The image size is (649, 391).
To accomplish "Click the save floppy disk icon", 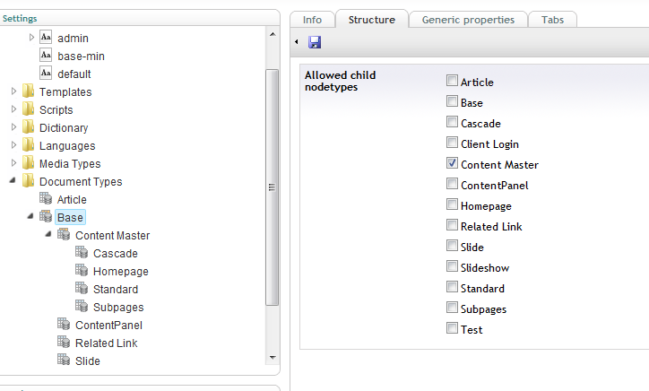I will 315,42.
